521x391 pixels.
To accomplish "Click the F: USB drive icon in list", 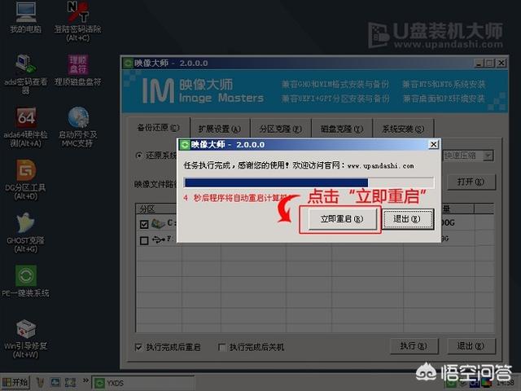I will [x=159, y=239].
